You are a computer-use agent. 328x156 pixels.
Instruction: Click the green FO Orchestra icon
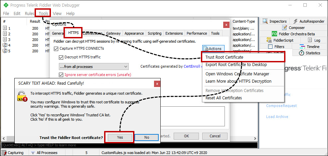pyautogui.click(x=274, y=34)
